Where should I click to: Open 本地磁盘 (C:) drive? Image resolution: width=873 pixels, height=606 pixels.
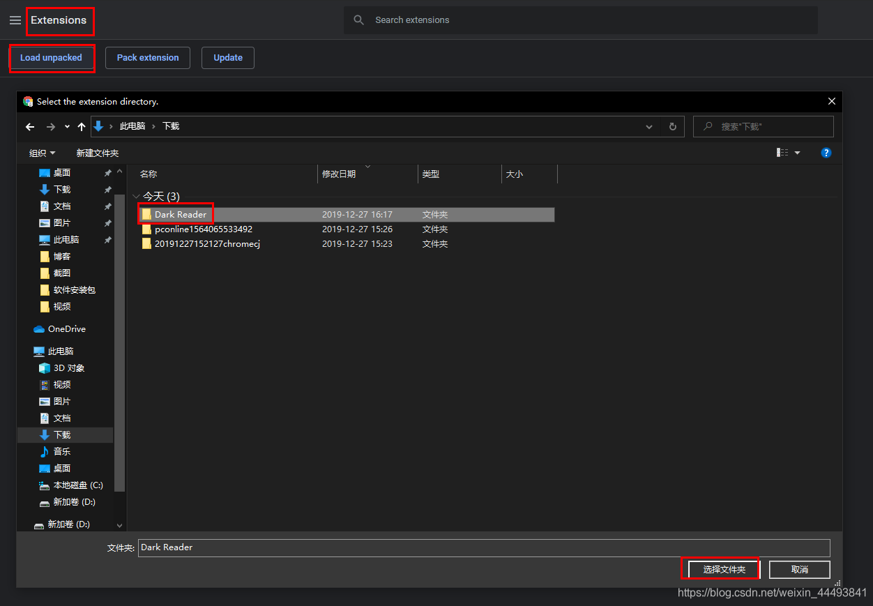coord(77,485)
